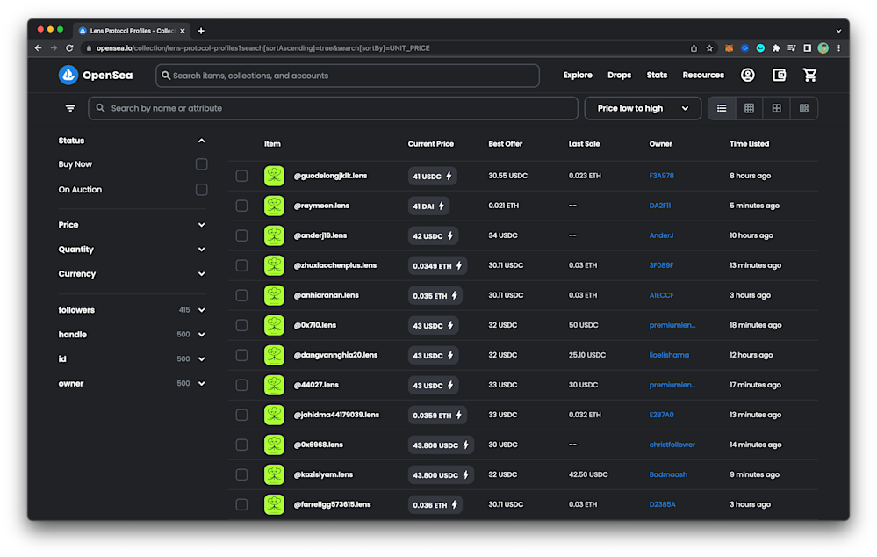The width and height of the screenshot is (877, 557).
Task: Open Explore menu in header
Action: click(578, 75)
